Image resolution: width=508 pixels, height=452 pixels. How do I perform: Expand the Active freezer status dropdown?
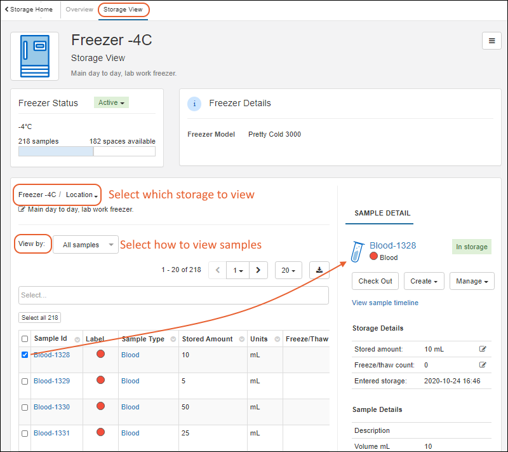click(111, 102)
